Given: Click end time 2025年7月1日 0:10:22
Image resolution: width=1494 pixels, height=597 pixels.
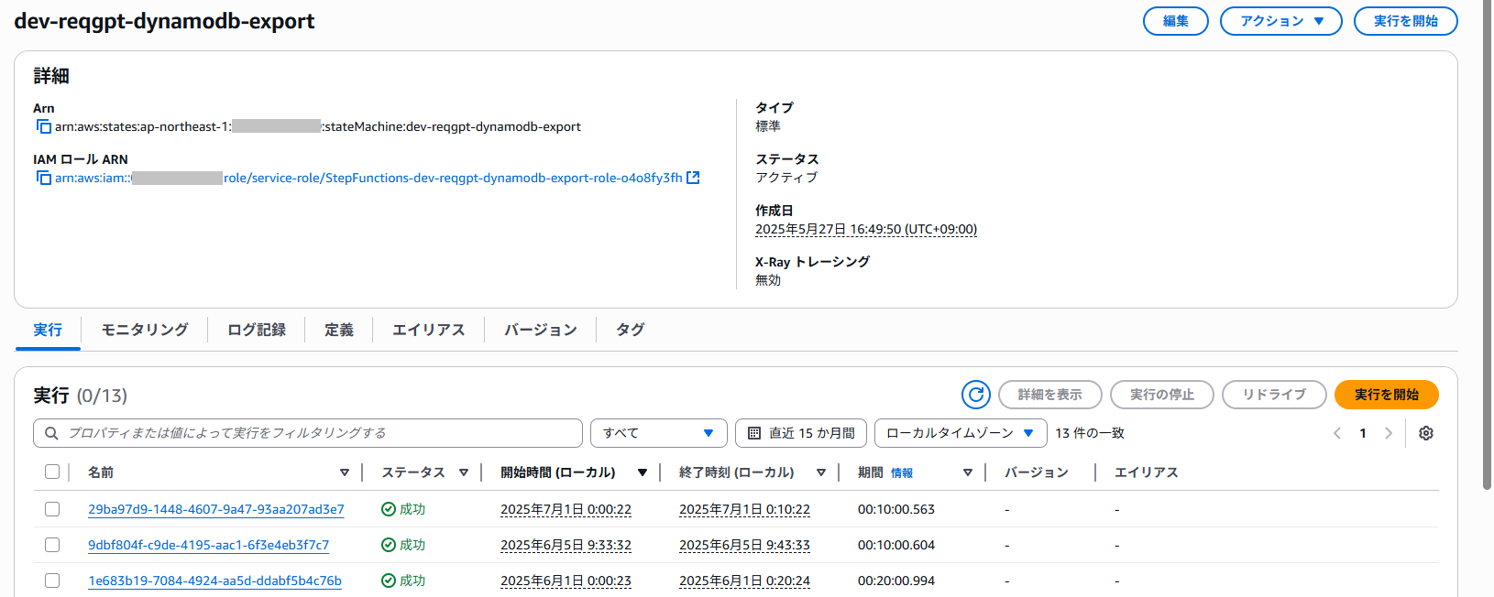Looking at the screenshot, I should [744, 509].
